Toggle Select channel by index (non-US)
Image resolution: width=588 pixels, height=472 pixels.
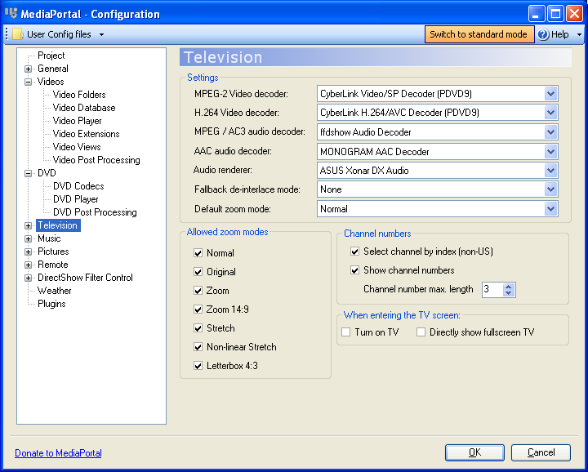(354, 252)
